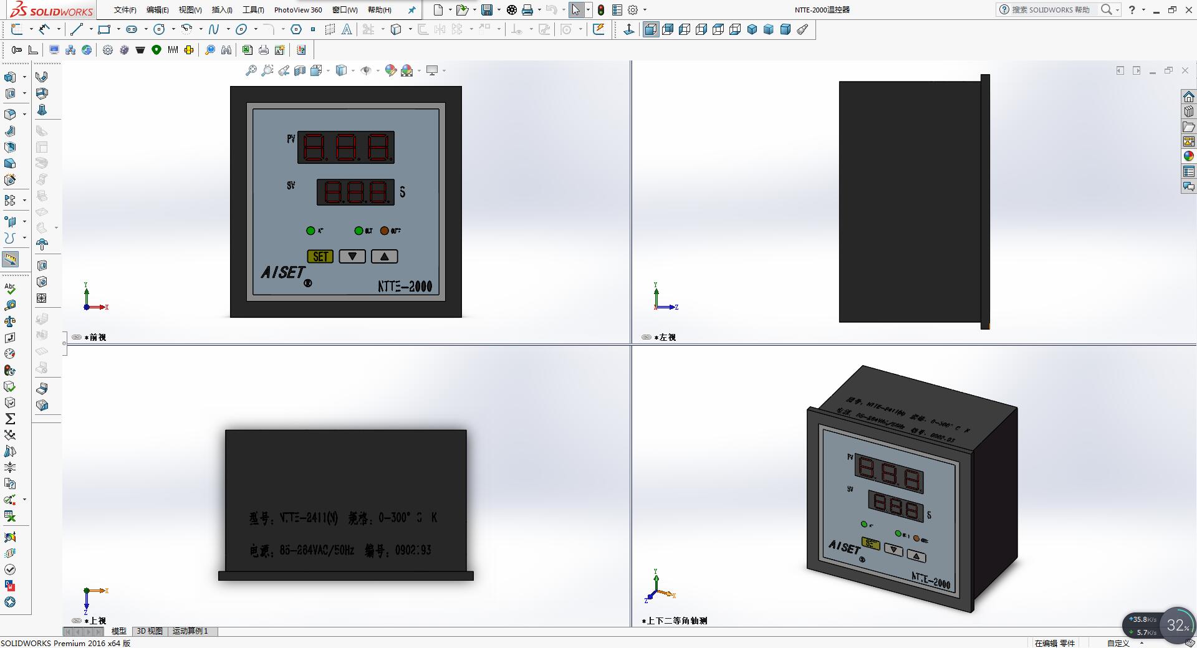
Task: Toggle link views icon in left view
Action: coord(646,337)
